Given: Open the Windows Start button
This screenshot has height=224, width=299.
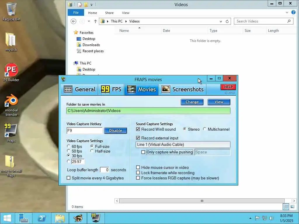Looking at the screenshot, I should coord(7,218).
